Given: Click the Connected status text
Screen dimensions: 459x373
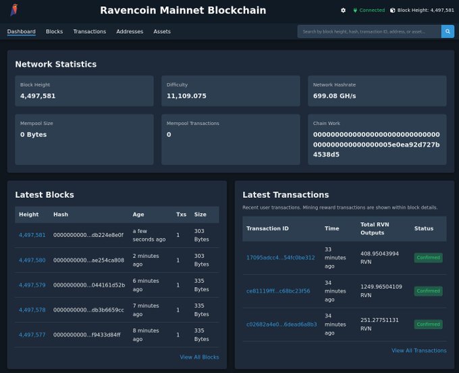Looking at the screenshot, I should [372, 10].
